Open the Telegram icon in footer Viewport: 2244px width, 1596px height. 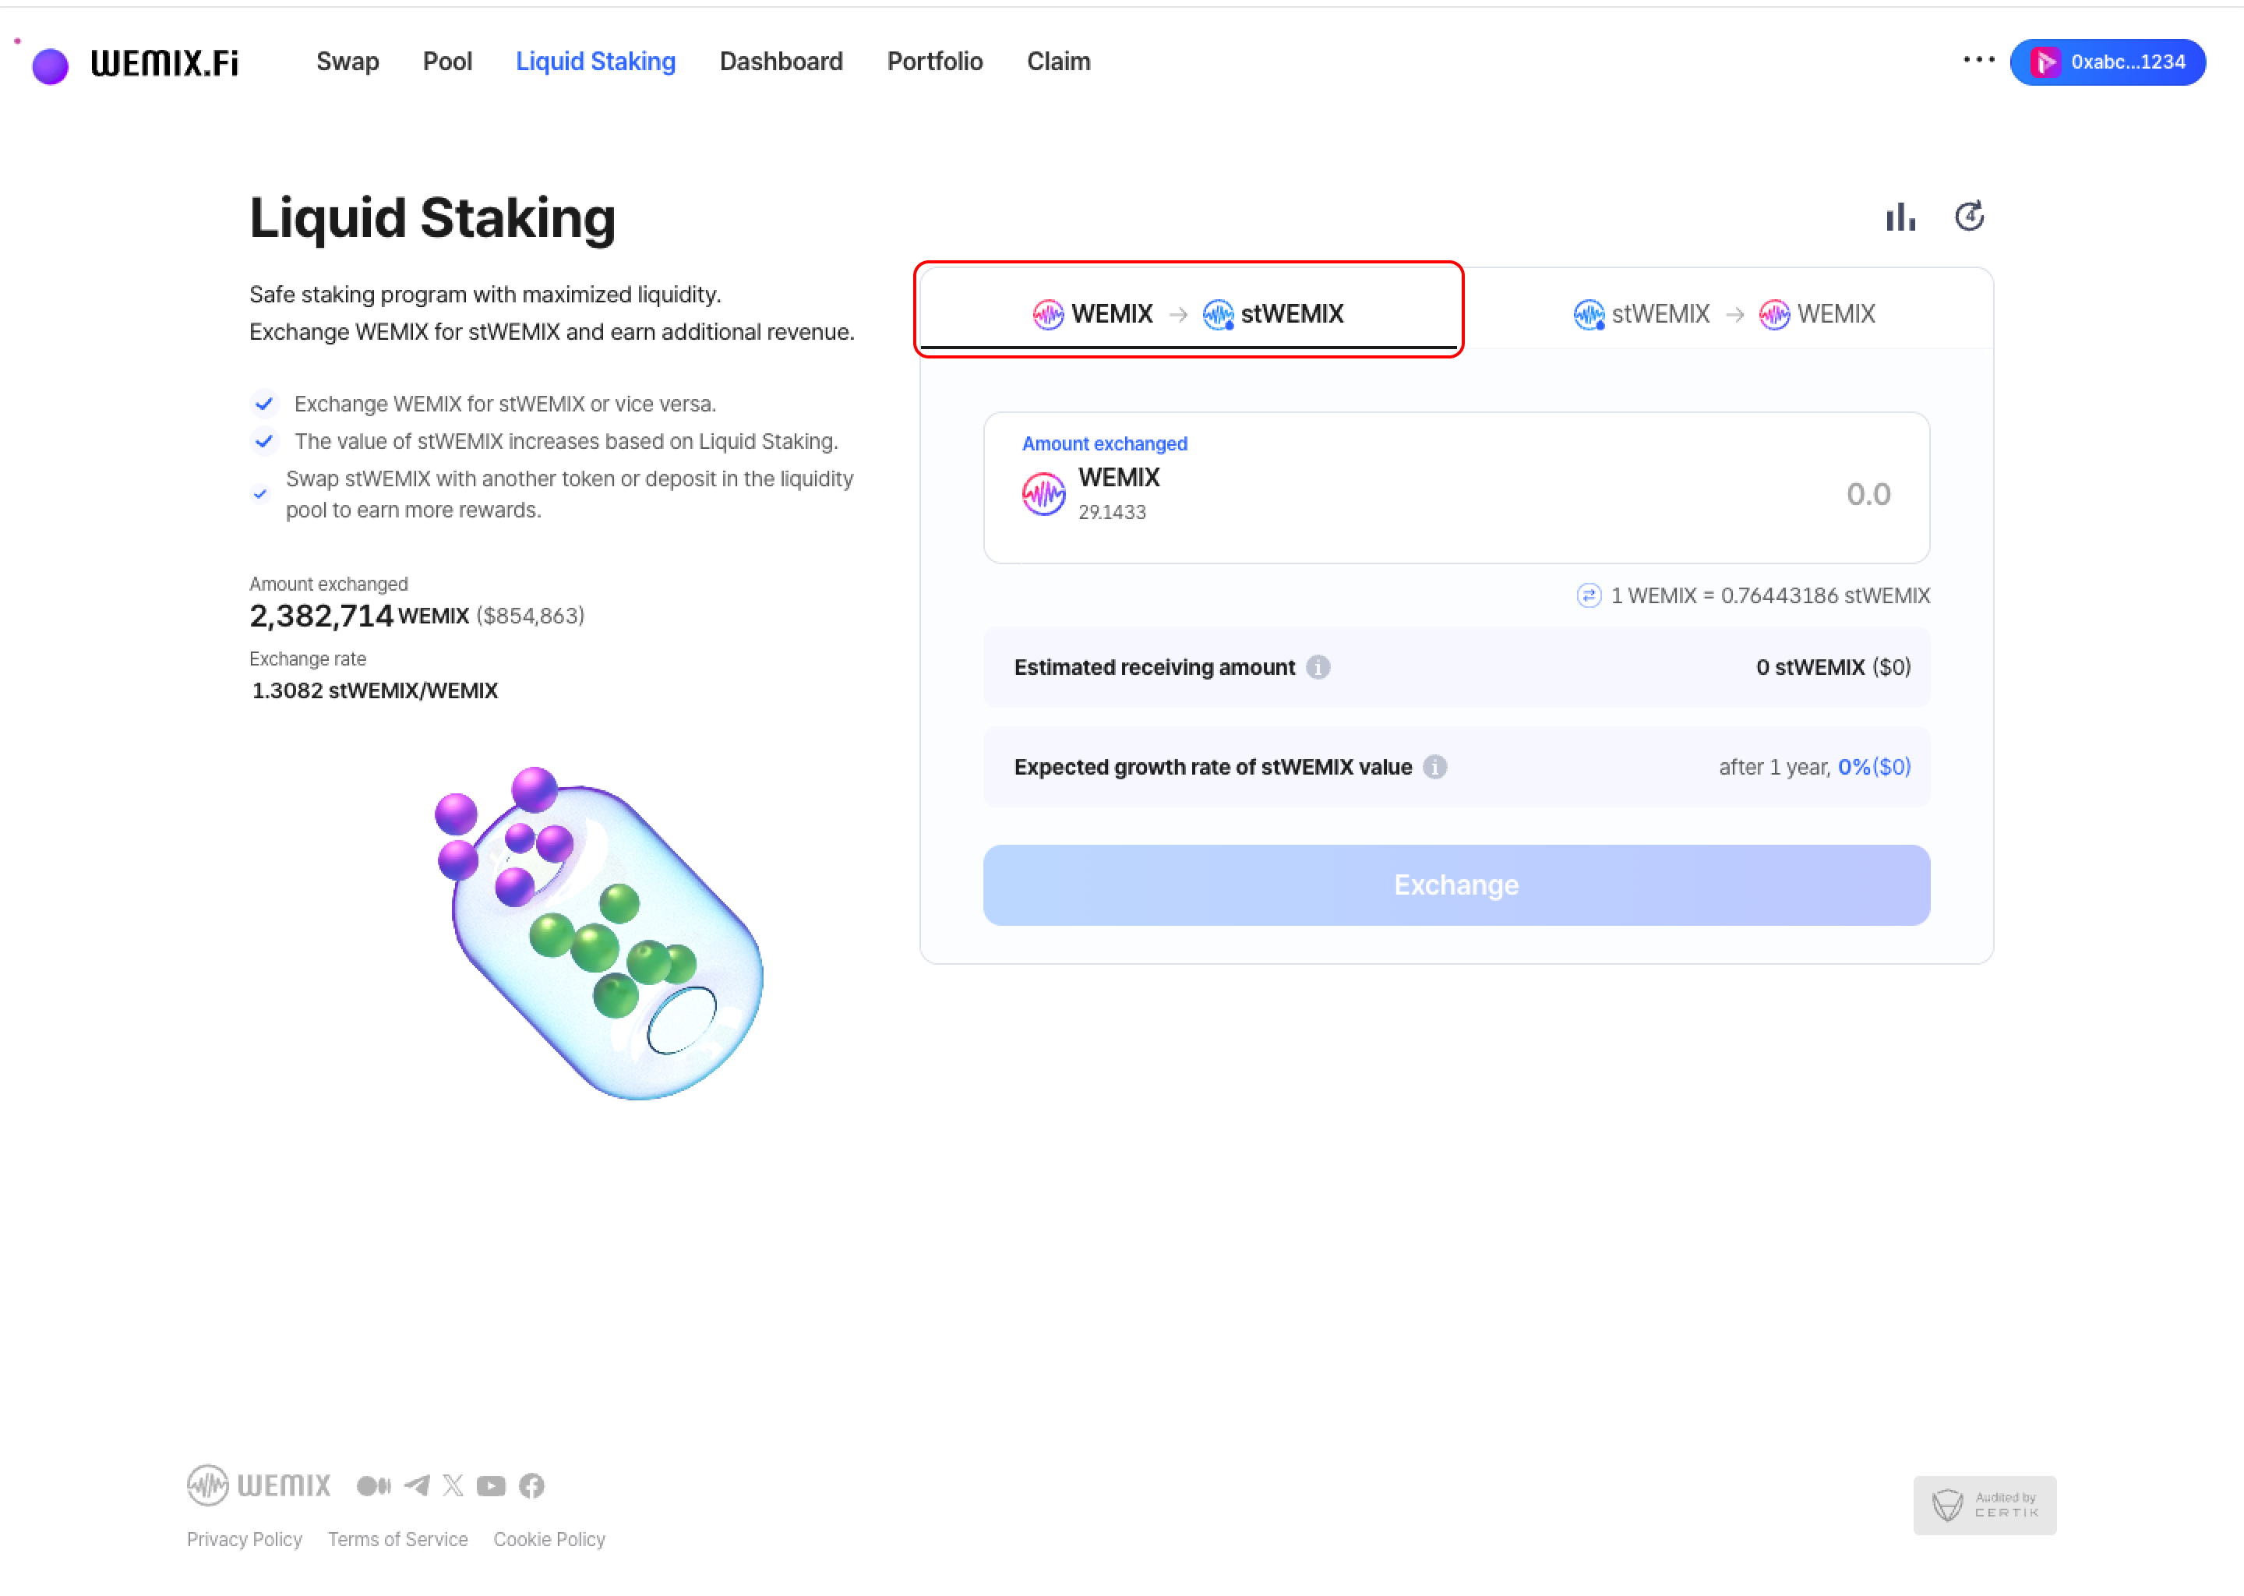(x=417, y=1485)
